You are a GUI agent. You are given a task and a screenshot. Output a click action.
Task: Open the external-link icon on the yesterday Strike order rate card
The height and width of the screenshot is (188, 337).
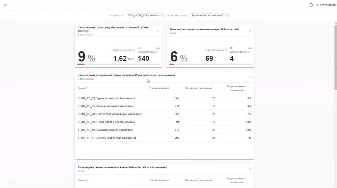pos(250,31)
